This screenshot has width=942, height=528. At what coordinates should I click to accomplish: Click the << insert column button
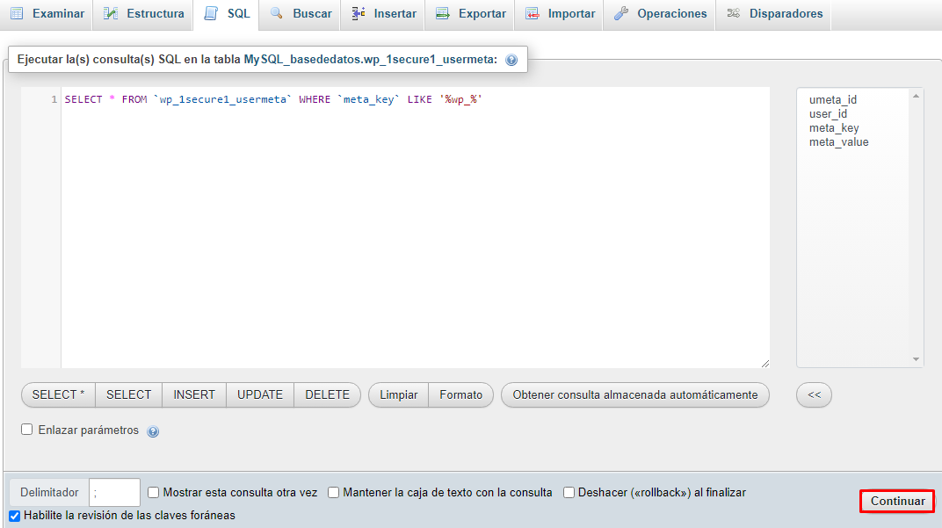[814, 394]
